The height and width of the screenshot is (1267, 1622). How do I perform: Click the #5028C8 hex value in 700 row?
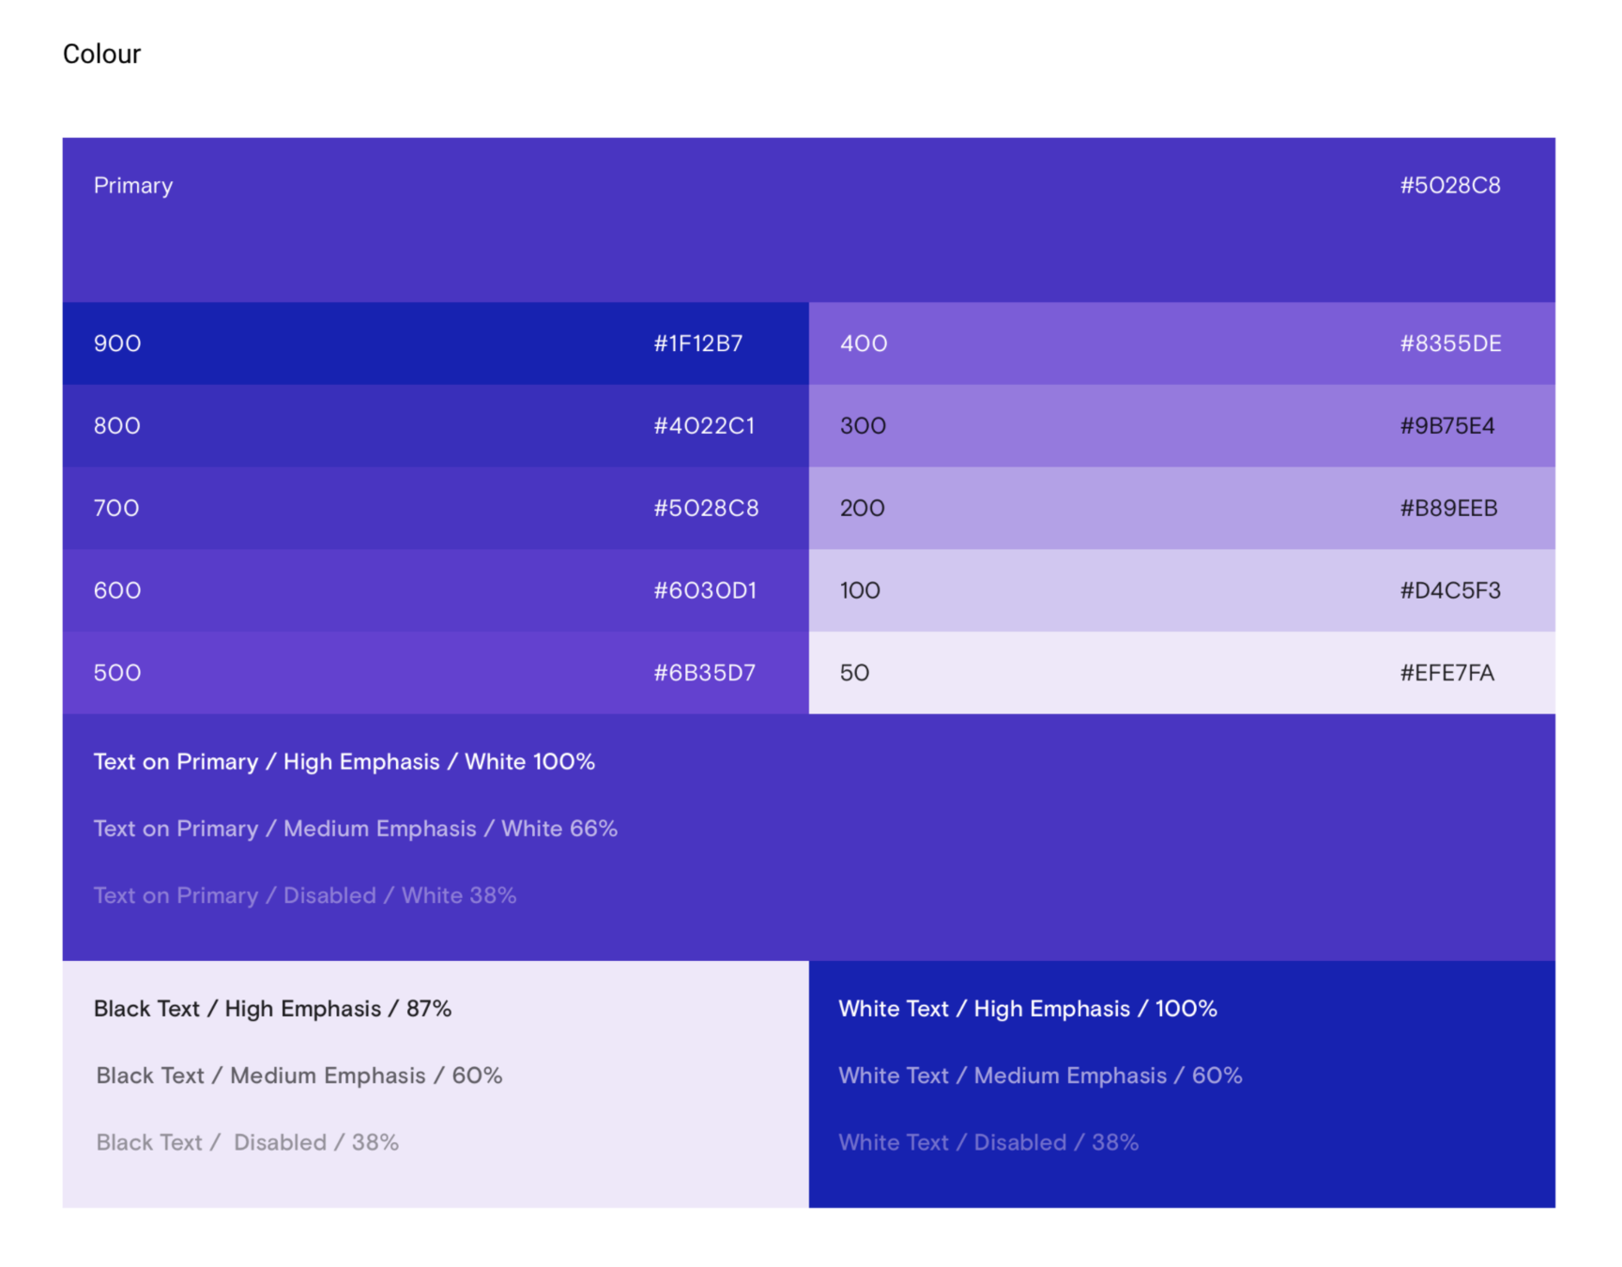(706, 509)
